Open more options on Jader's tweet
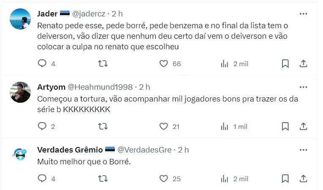 [303, 14]
